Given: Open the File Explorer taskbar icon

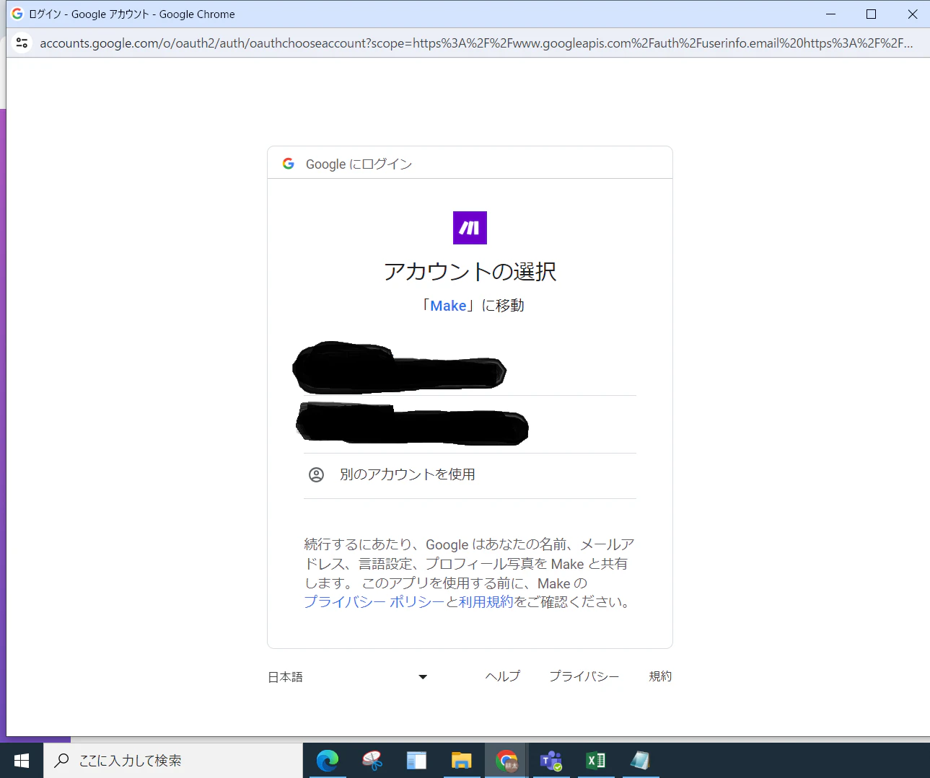Looking at the screenshot, I should [462, 761].
